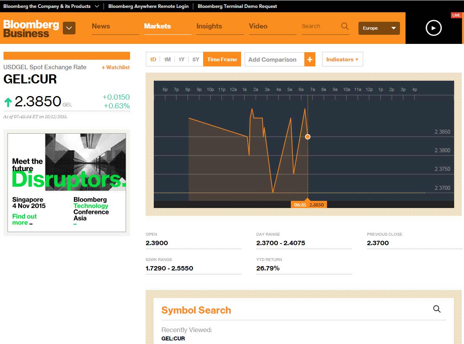Viewport: 464px width, 344px height.
Task: Click the green up-arrow price indicator
Action: coord(8,102)
